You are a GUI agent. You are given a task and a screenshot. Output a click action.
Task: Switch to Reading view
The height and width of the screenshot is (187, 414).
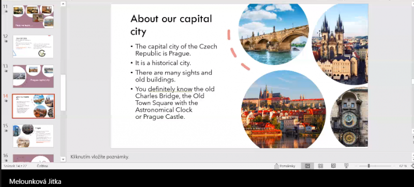pos(333,166)
